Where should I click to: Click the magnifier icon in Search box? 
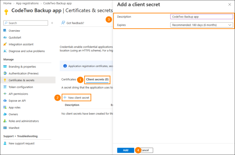click(6, 23)
